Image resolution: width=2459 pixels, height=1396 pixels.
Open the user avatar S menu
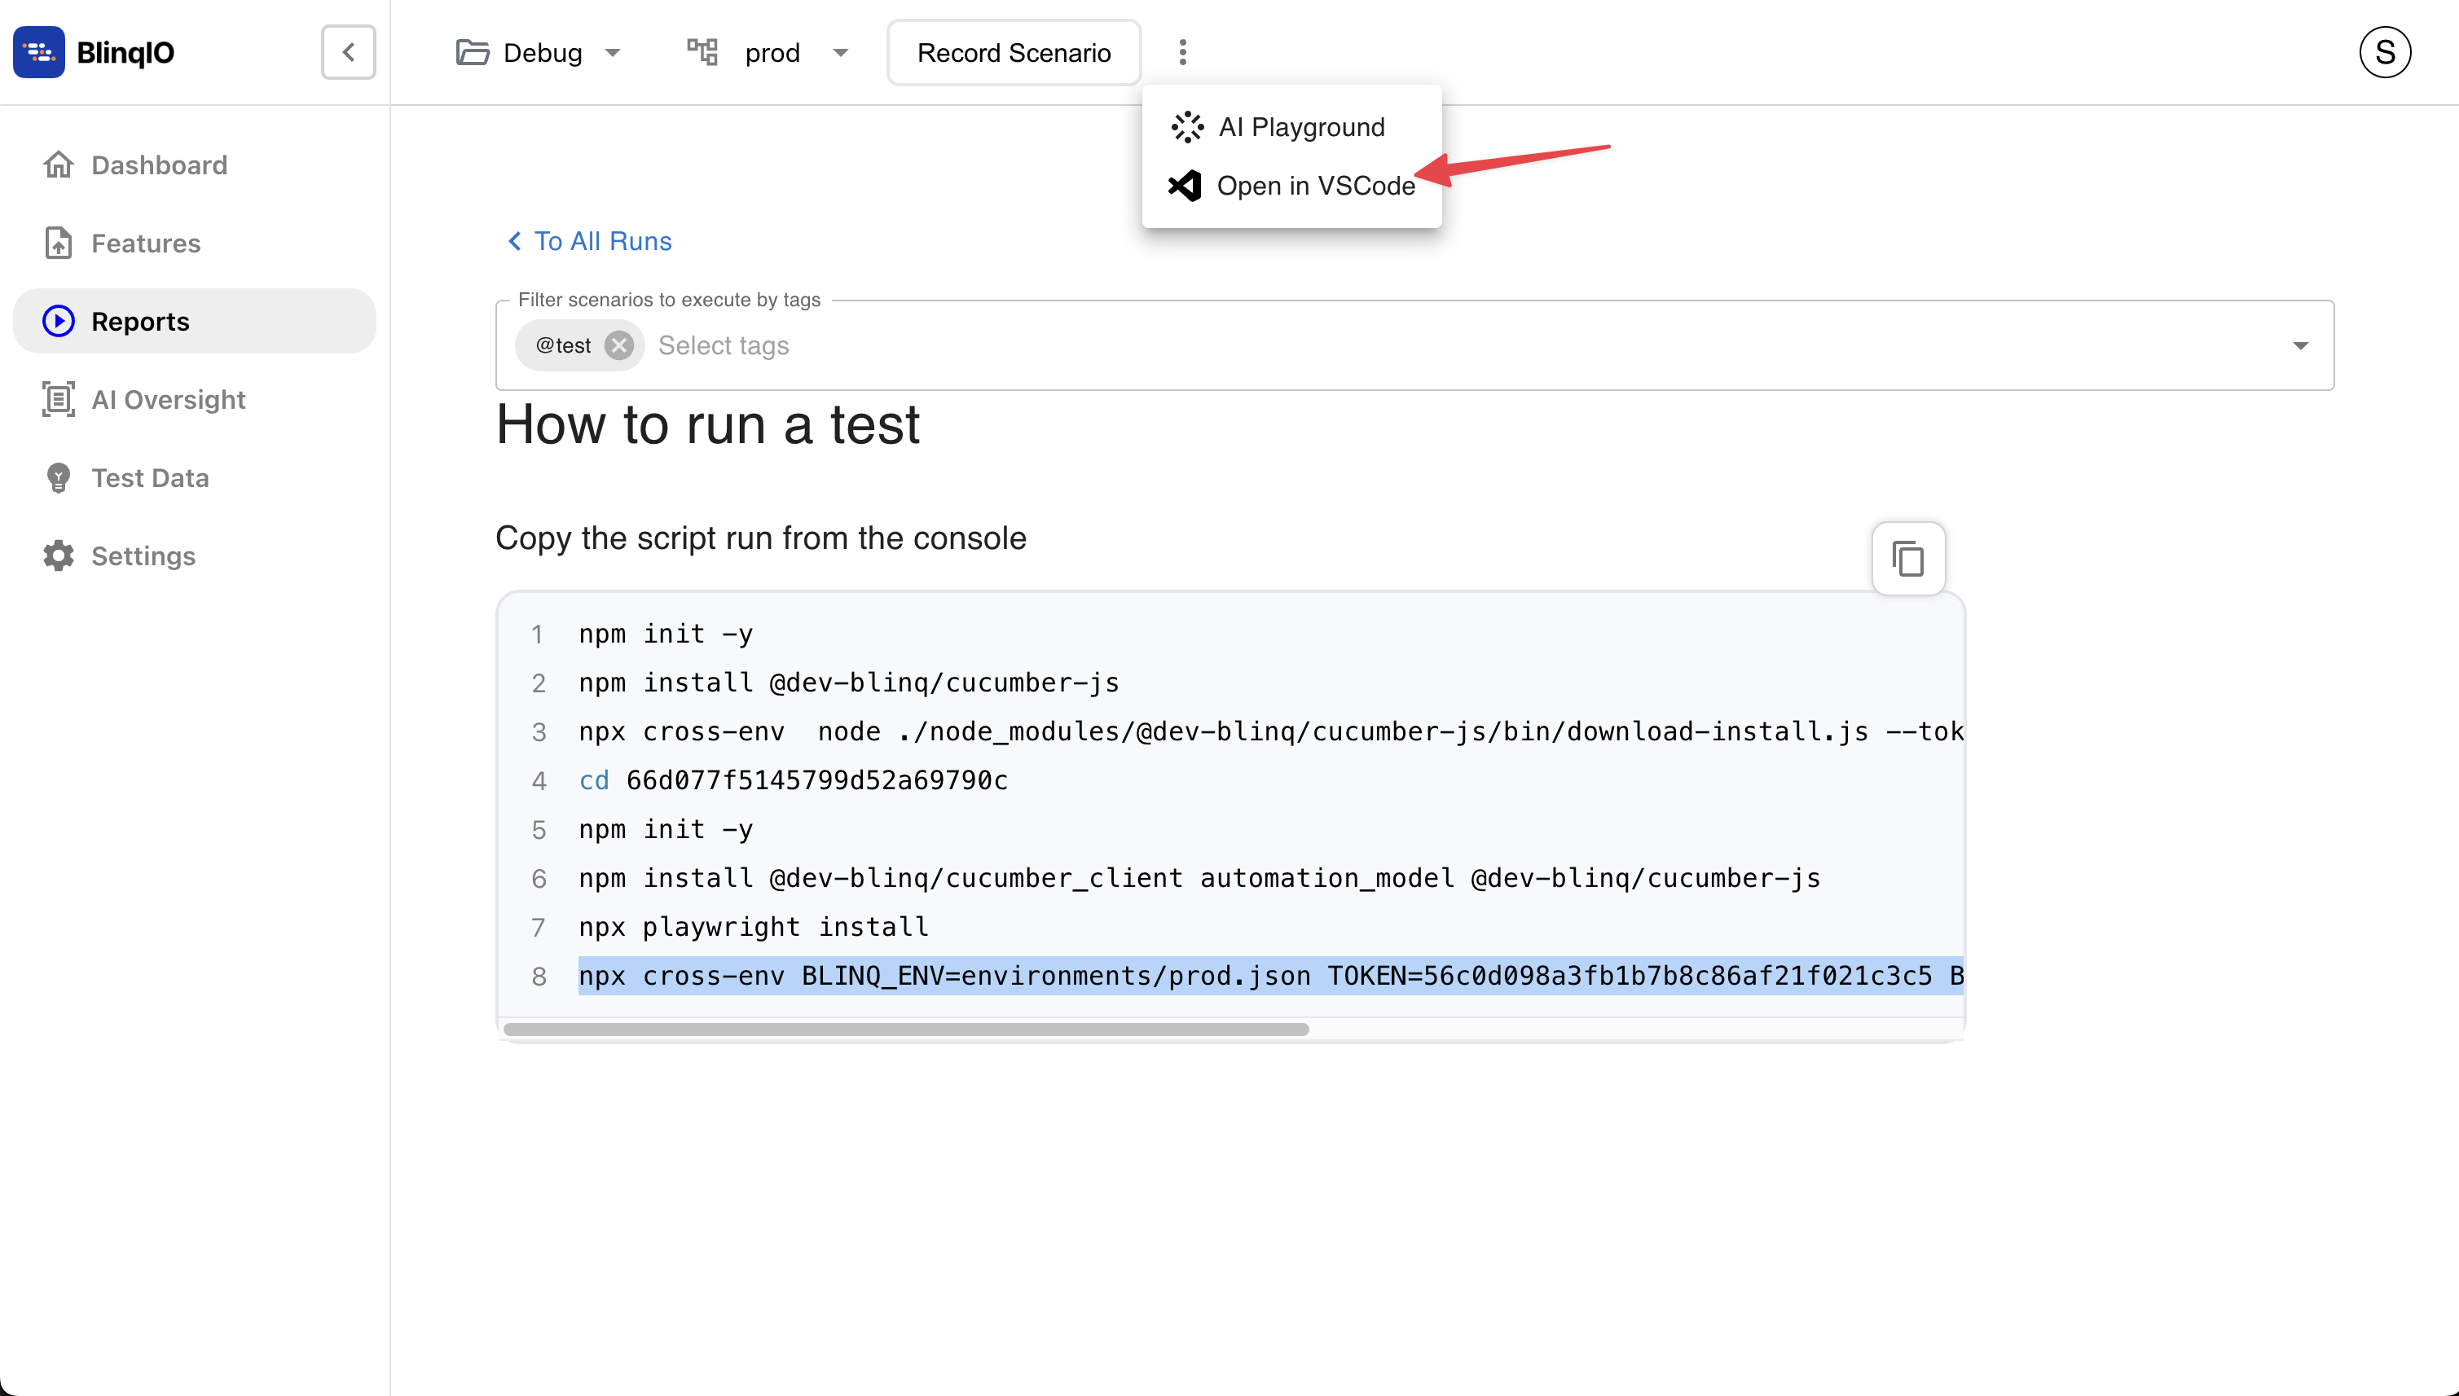pos(2385,52)
